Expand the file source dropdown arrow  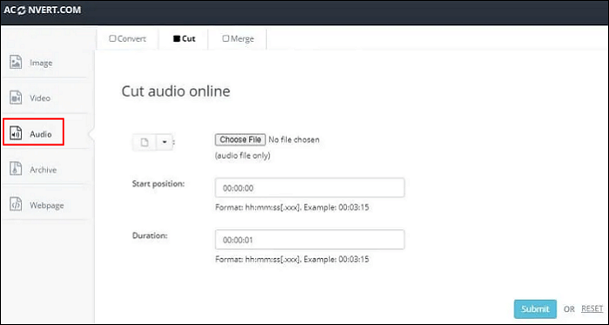pyautogui.click(x=164, y=143)
